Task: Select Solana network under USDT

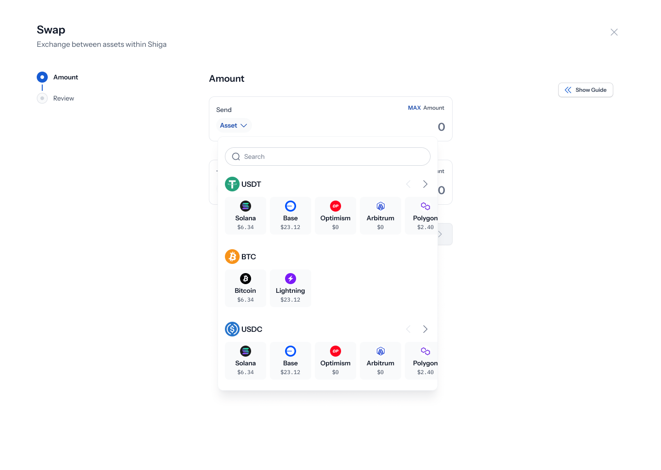Action: coord(246,216)
